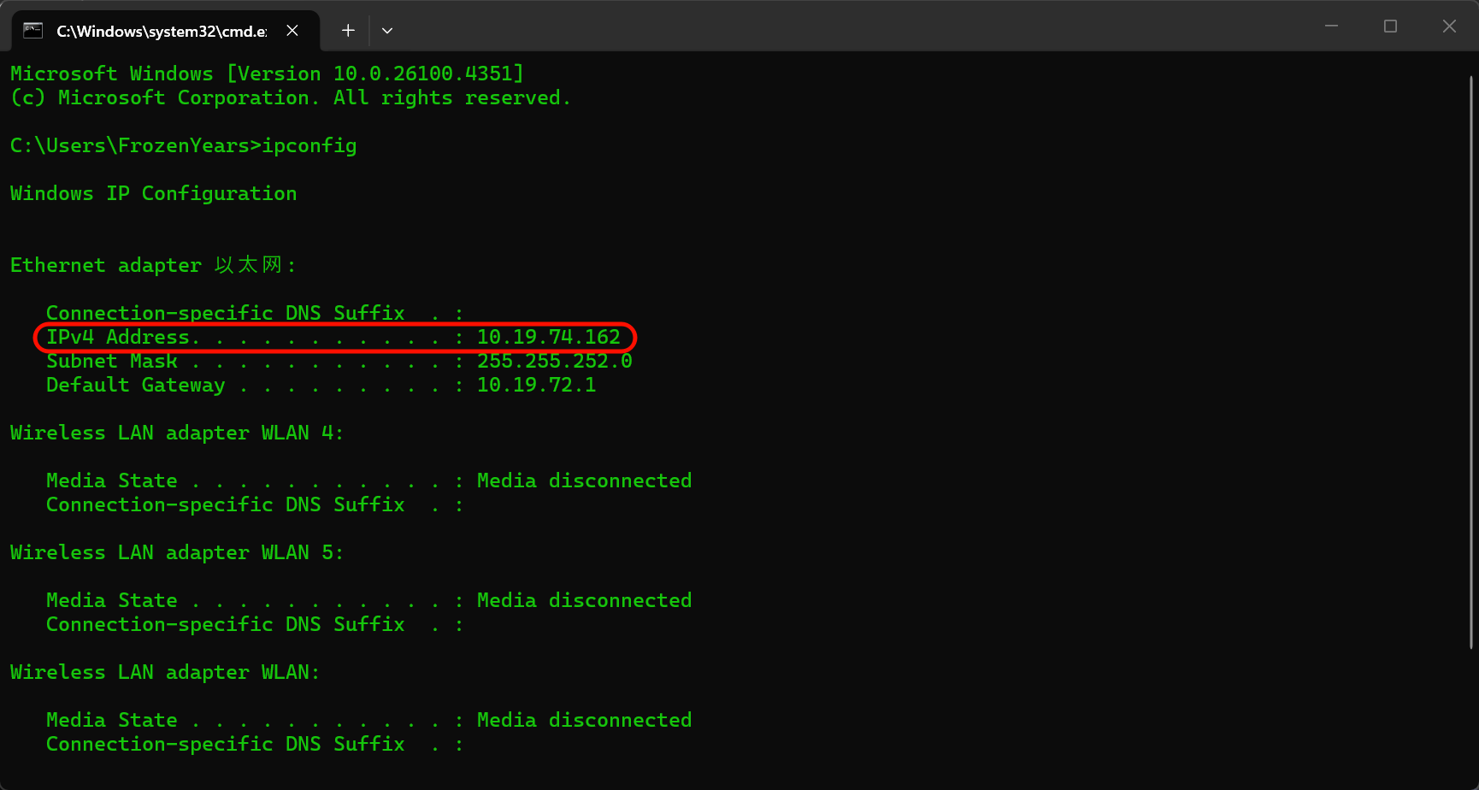
Task: Select the C:\Windows\system32\cmd.exe tab
Action: point(161,32)
